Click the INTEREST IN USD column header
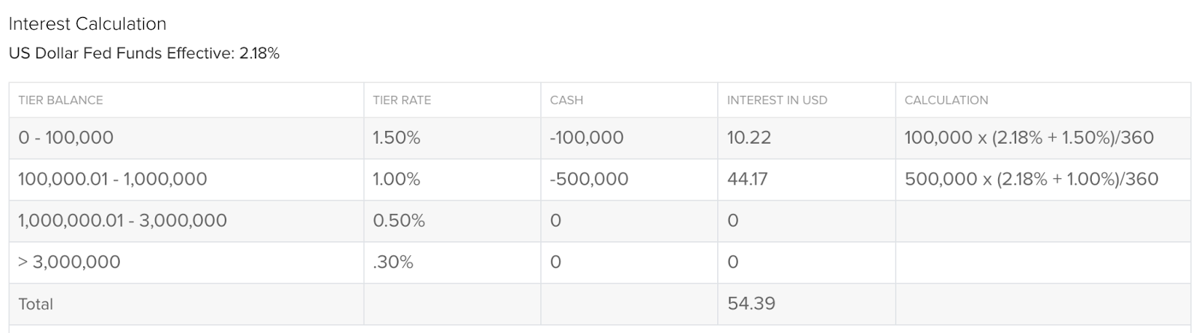1199x333 pixels. [777, 100]
